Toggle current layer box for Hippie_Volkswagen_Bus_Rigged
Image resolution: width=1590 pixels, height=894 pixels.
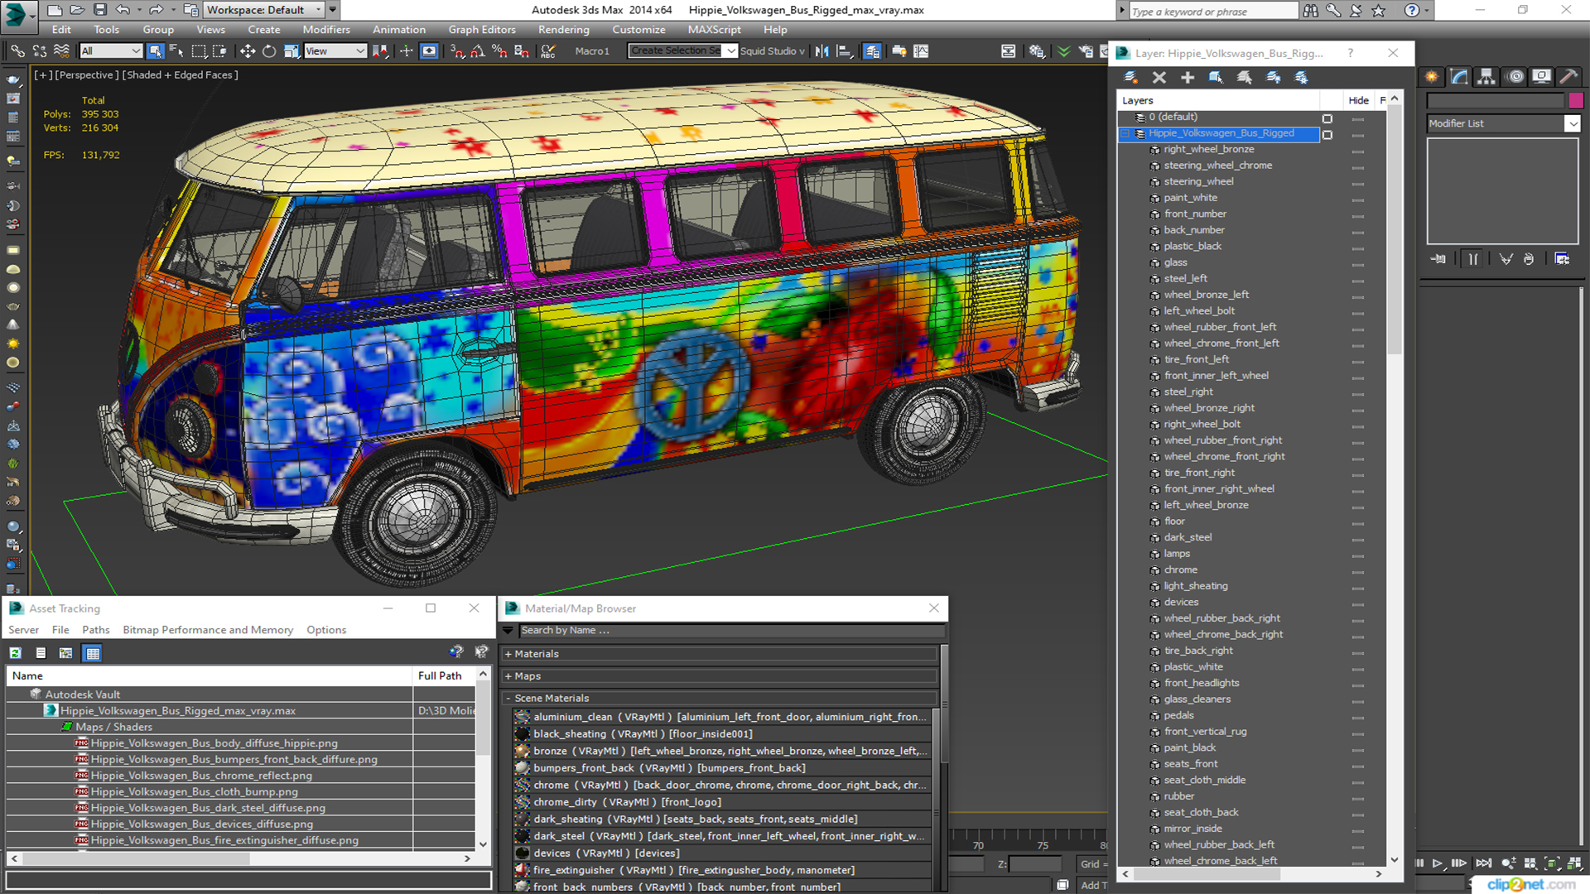tap(1327, 135)
